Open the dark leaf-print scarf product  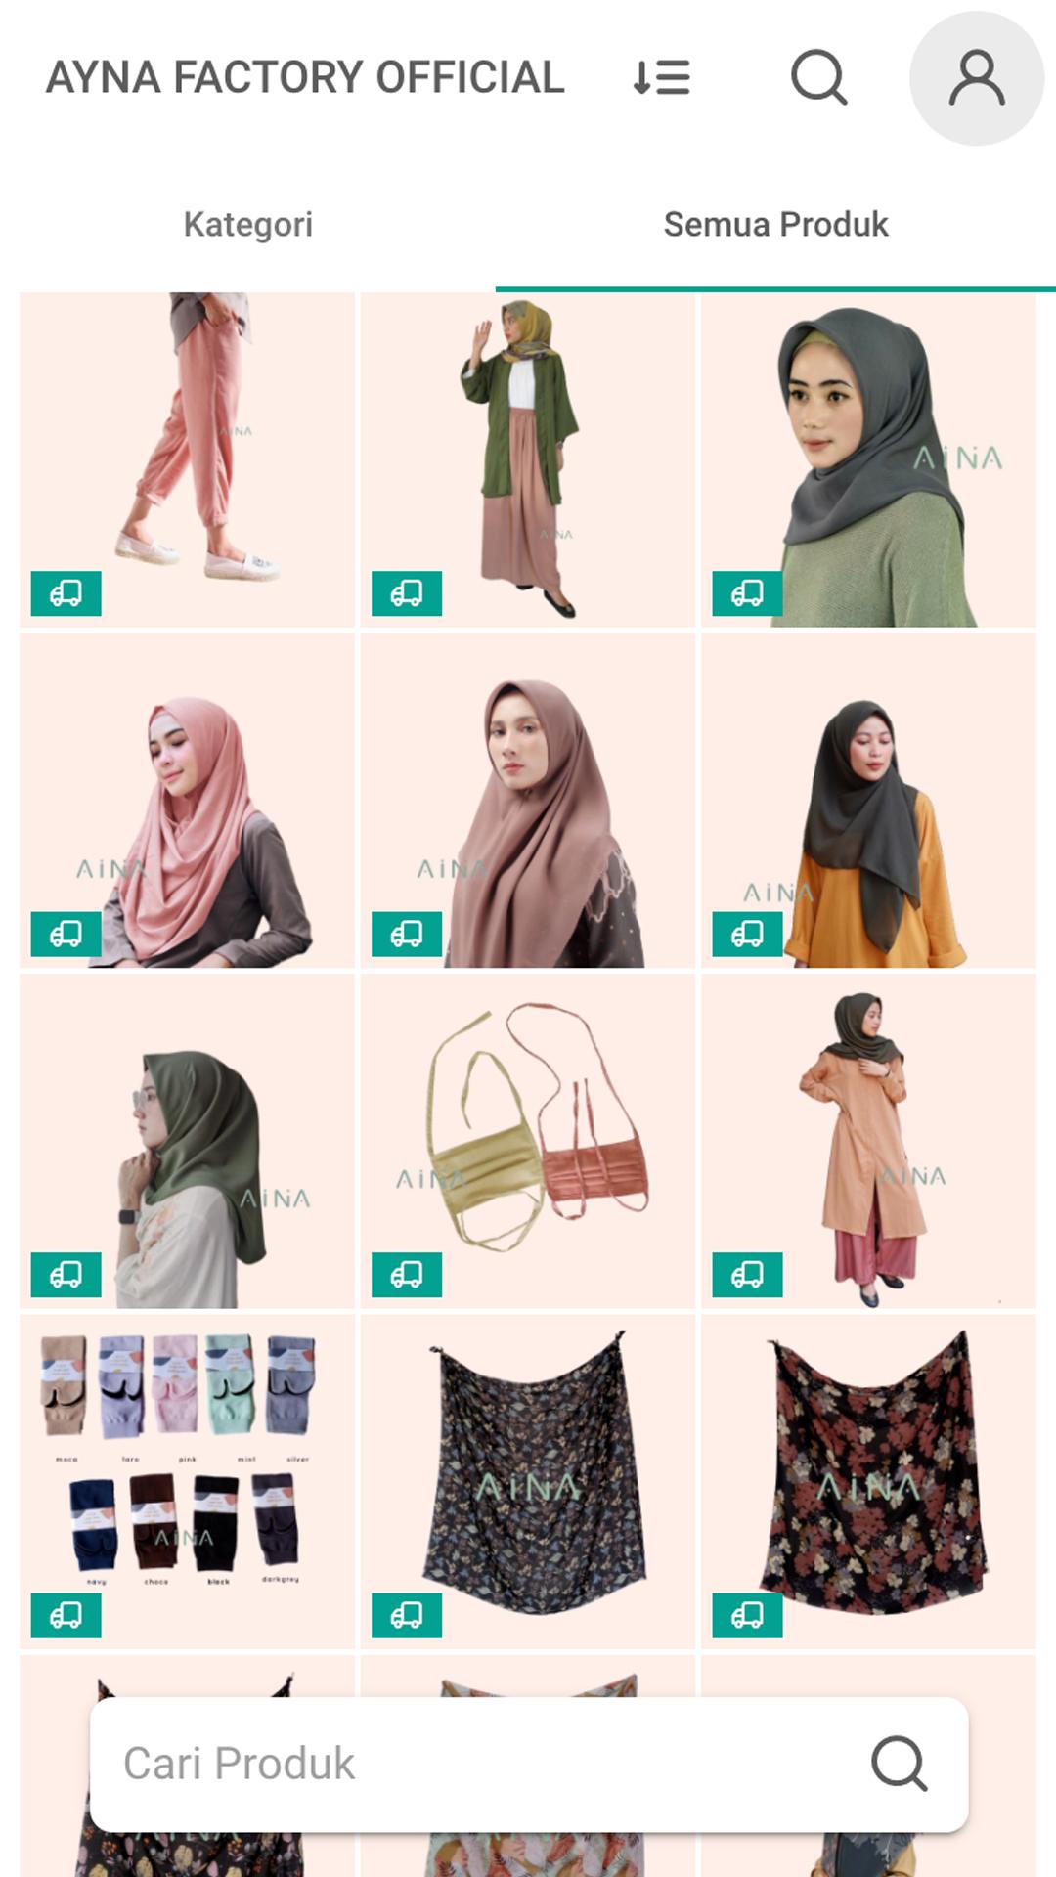tap(528, 1482)
